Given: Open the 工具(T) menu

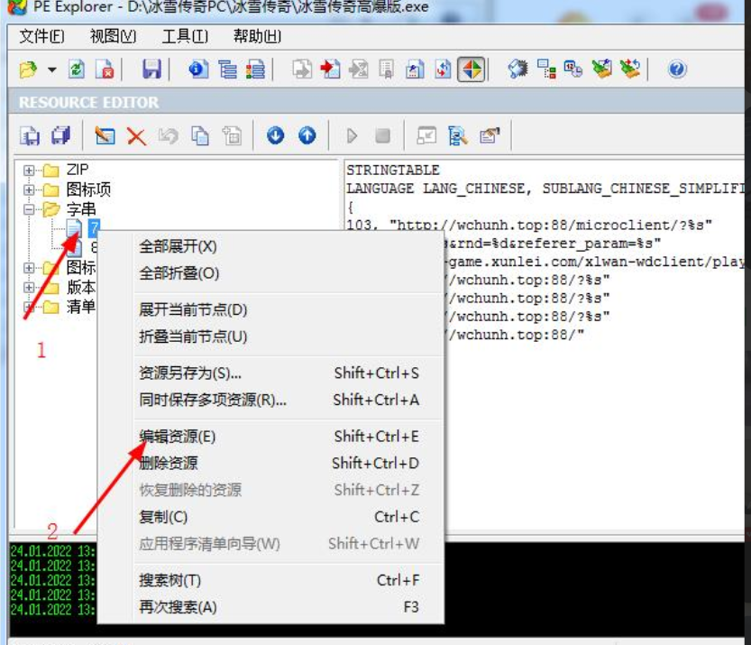Looking at the screenshot, I should [x=185, y=36].
